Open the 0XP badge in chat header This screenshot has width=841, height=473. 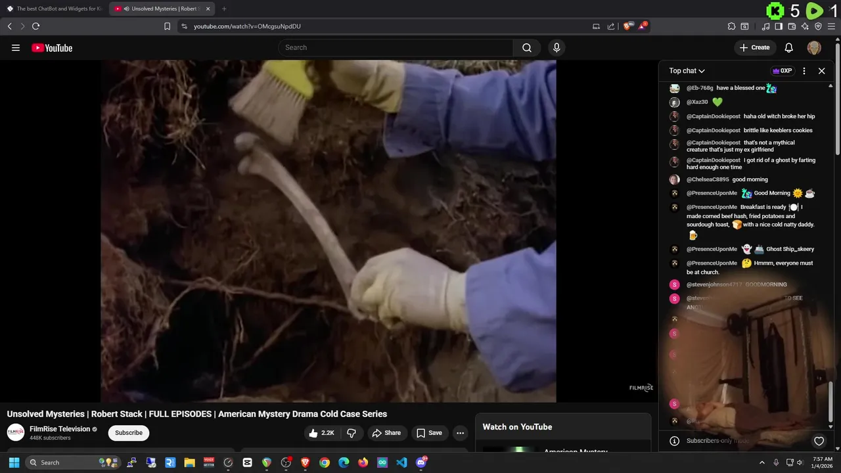[782, 71]
